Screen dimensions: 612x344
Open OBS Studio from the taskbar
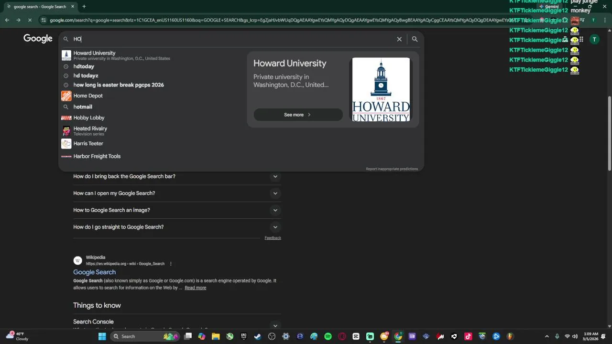point(272,336)
